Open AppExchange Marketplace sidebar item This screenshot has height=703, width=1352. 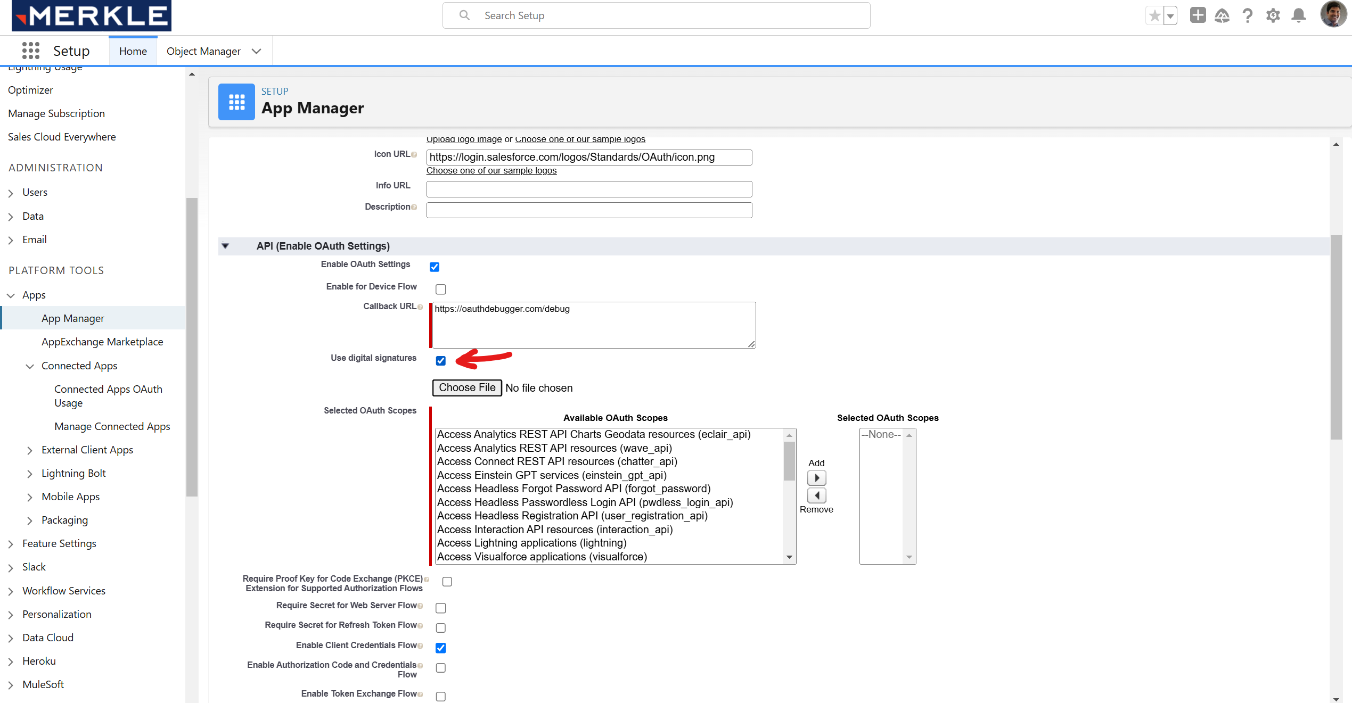coord(102,342)
